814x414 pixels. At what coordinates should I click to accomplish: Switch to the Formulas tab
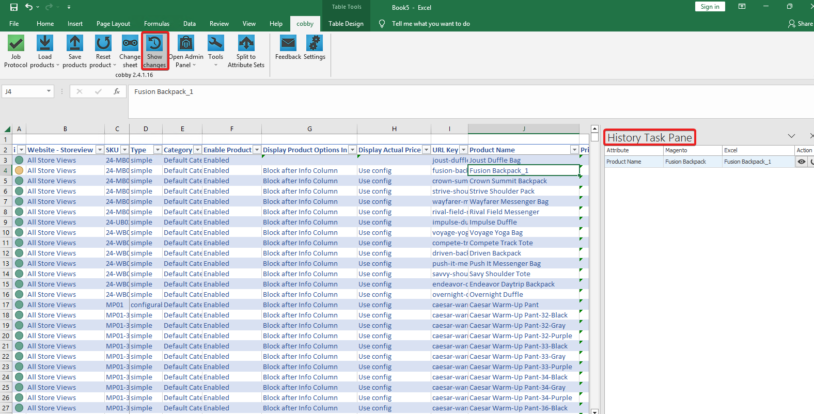156,24
